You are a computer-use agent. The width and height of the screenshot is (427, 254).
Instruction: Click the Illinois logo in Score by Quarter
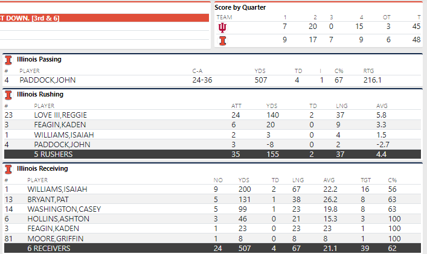click(222, 40)
